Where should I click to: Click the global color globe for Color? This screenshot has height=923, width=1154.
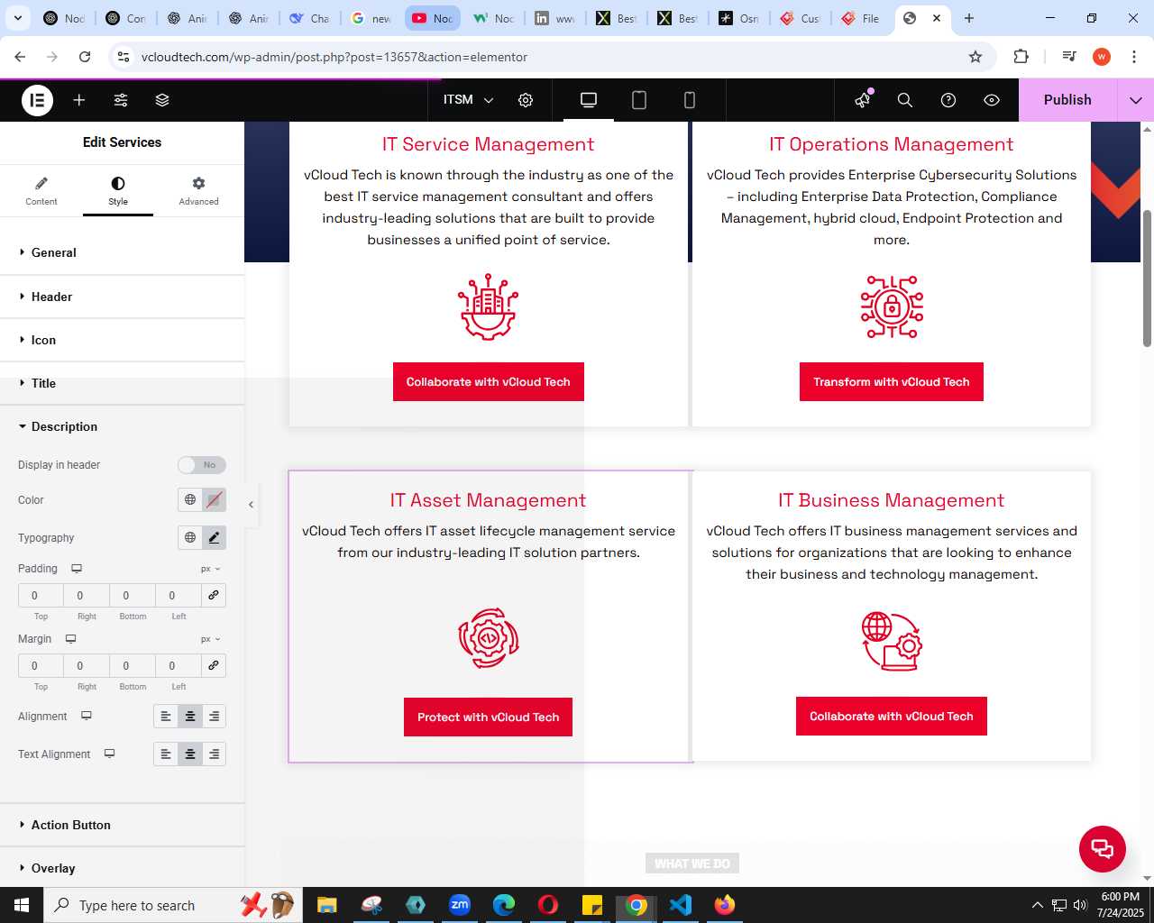190,499
